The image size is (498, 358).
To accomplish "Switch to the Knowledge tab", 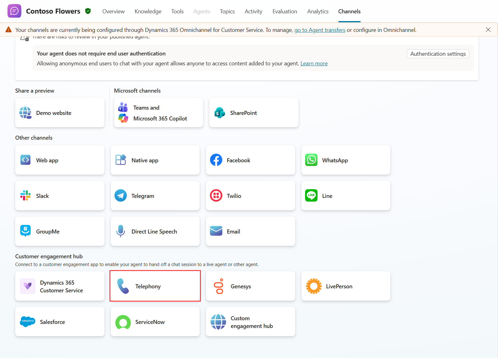I will (x=148, y=11).
